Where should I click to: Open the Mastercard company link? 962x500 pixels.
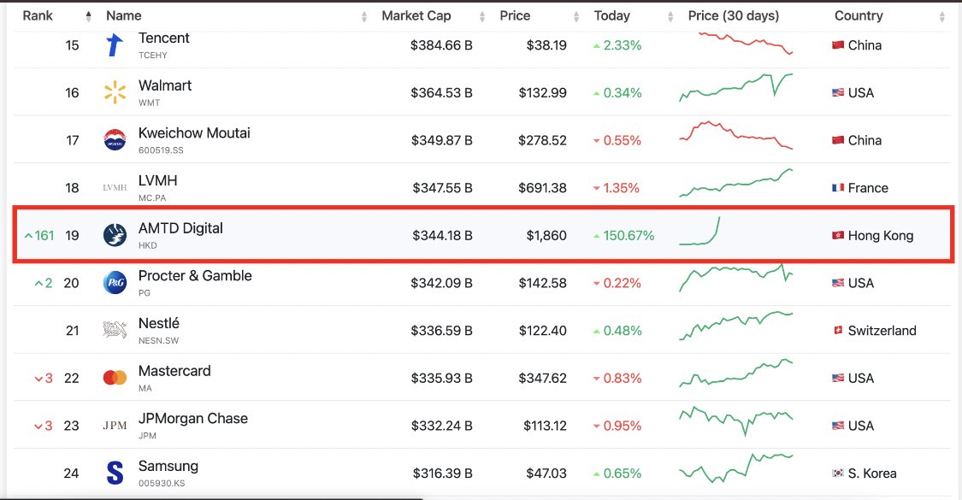click(x=174, y=371)
